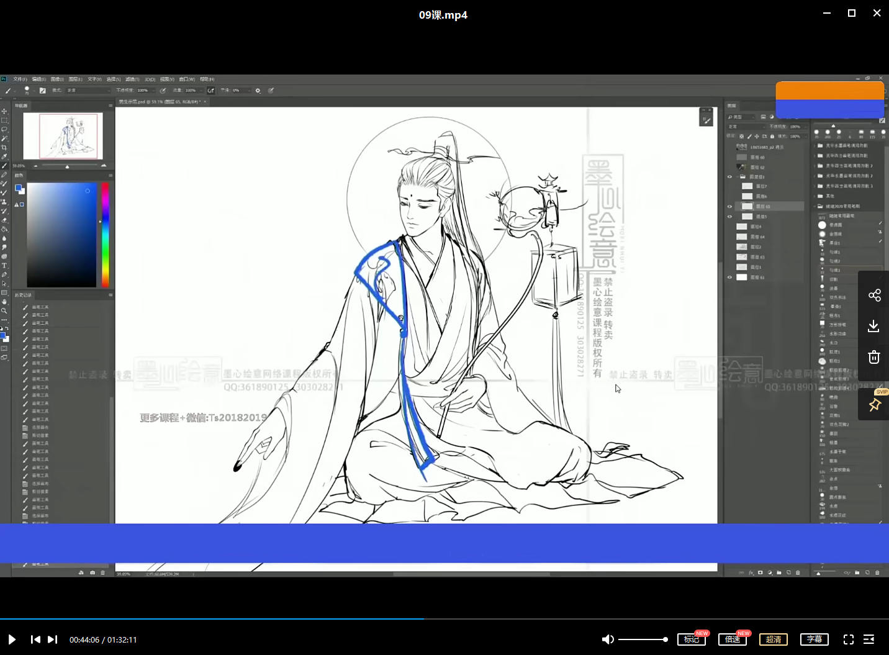Viewport: 889px width, 655px height.
Task: Click the volume slider handle
Action: [x=665, y=639]
